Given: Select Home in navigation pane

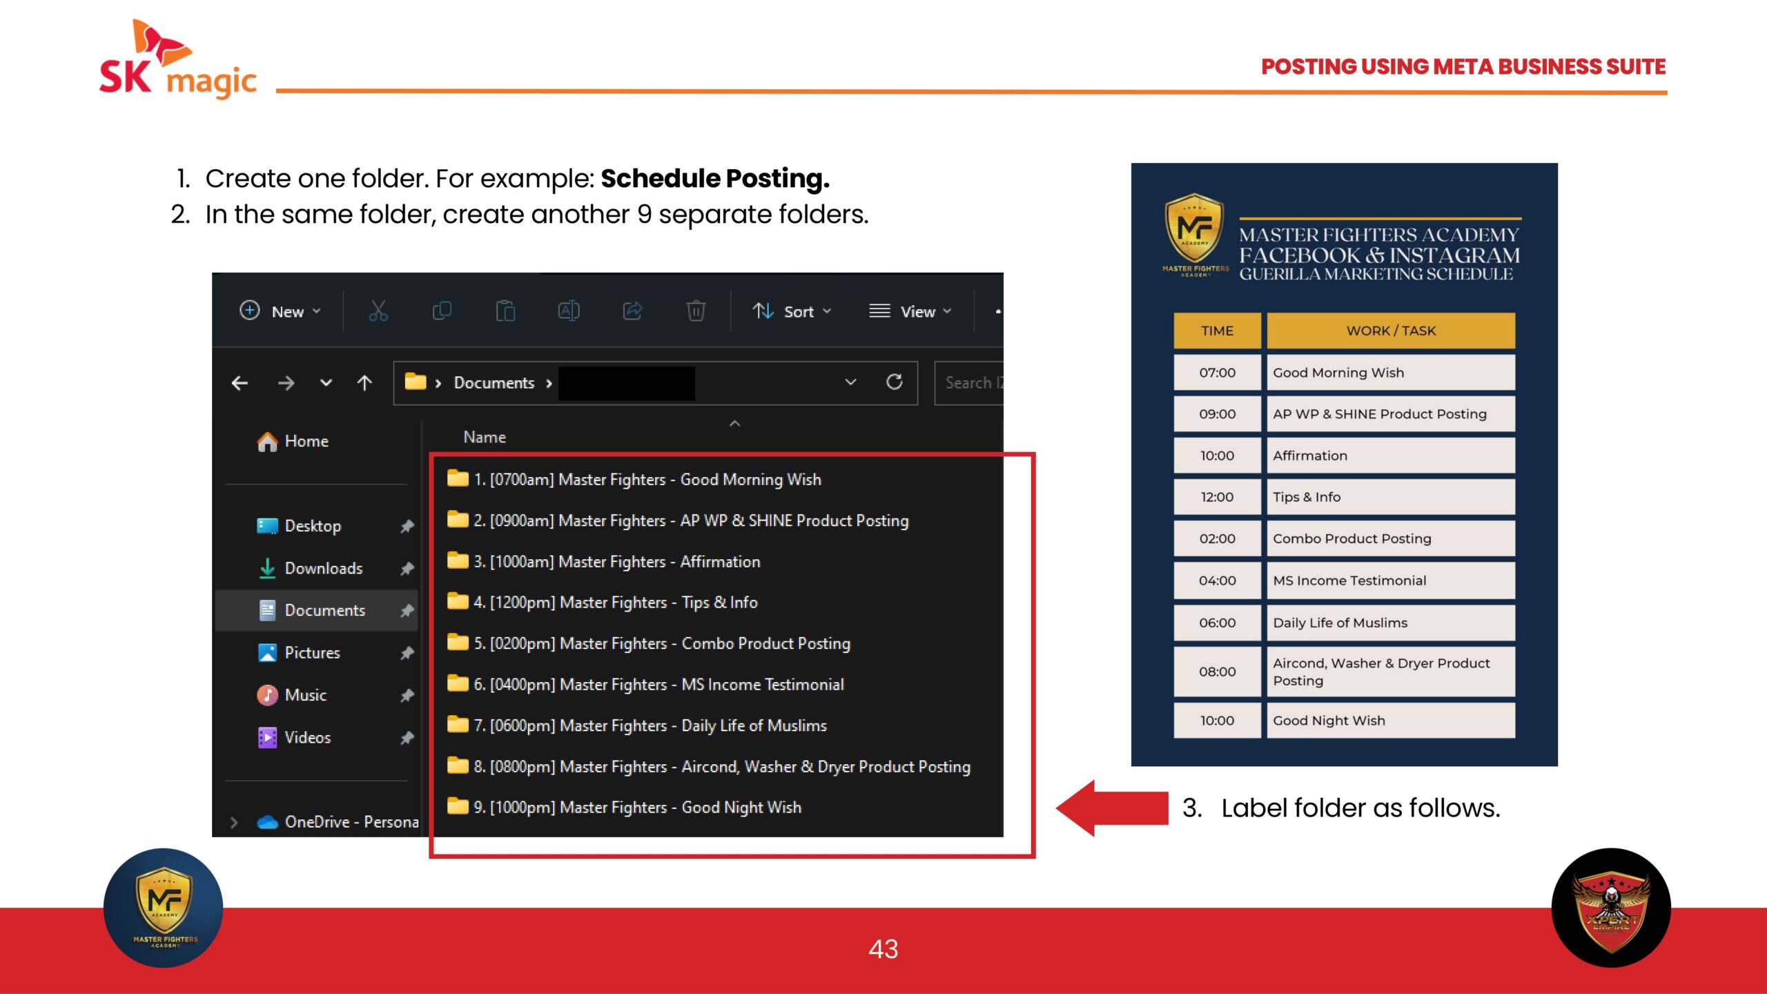Looking at the screenshot, I should coord(306,441).
